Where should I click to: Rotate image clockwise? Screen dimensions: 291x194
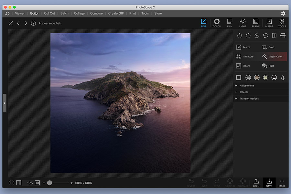[x=248, y=36]
